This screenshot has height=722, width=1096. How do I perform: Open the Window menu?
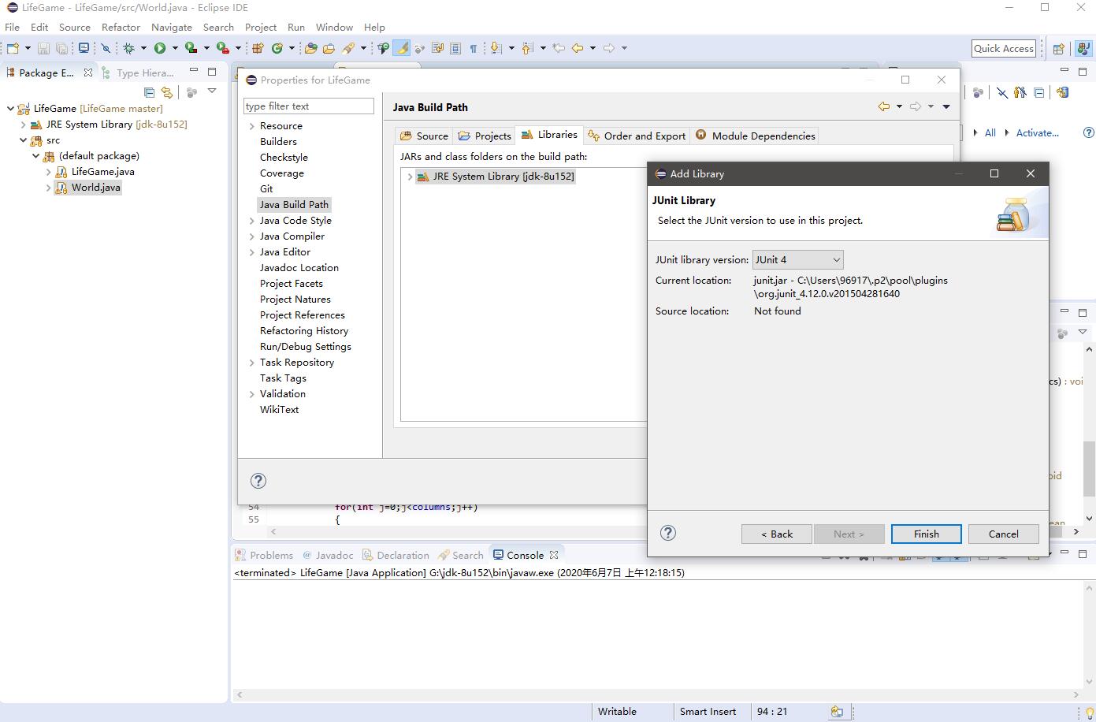pyautogui.click(x=335, y=27)
